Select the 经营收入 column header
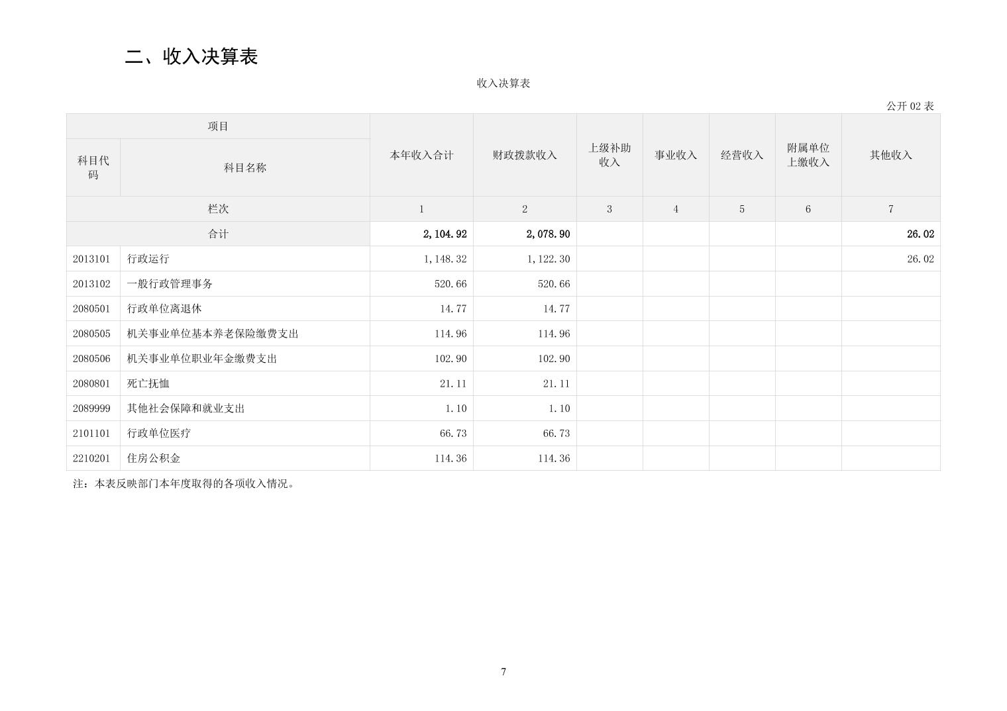The width and height of the screenshot is (1007, 711). [742, 155]
